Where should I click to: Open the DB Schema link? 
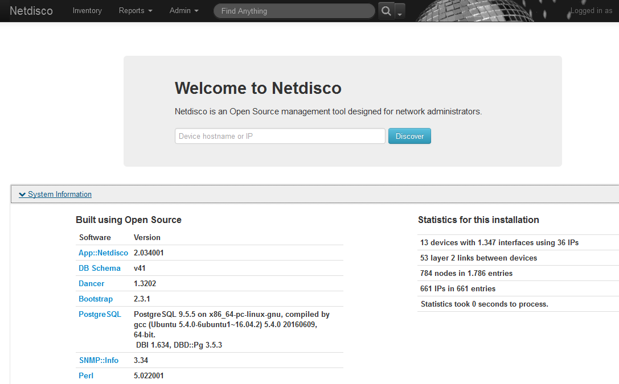click(x=100, y=268)
